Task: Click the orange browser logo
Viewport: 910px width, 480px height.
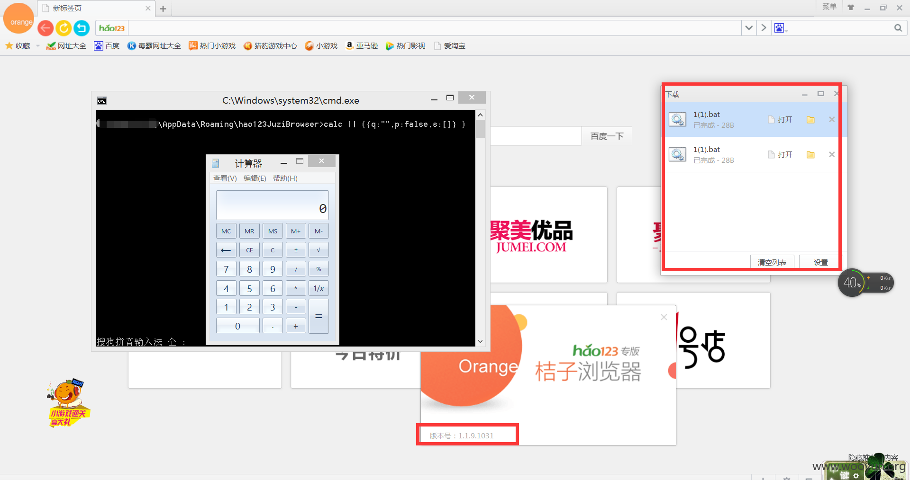Action: (x=18, y=19)
